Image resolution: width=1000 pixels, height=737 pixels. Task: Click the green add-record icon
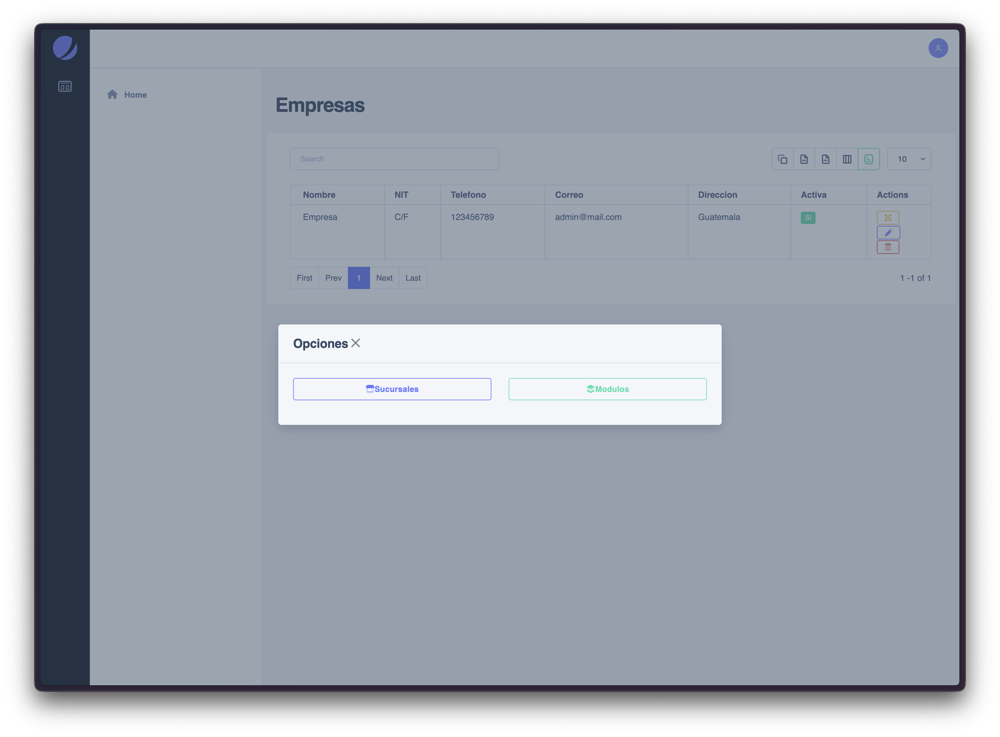tap(869, 159)
